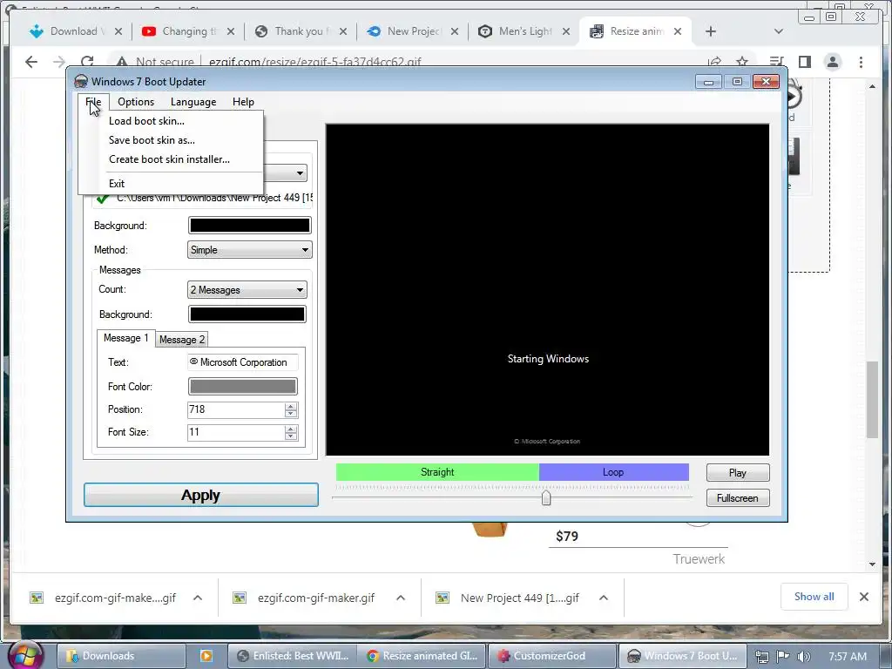Decrease Position with the down arrow

pos(291,414)
